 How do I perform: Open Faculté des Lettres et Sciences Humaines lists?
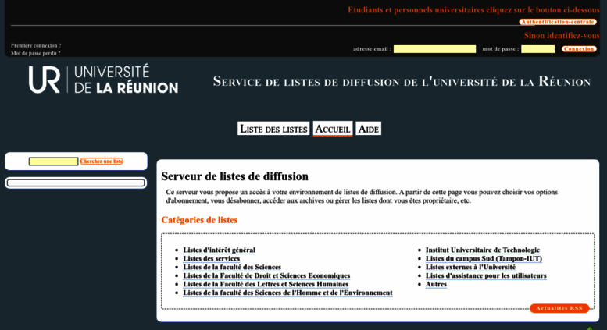pyautogui.click(x=266, y=284)
